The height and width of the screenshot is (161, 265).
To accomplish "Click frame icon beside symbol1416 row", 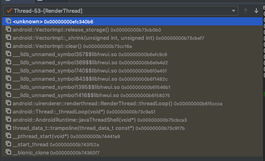I will (8, 95).
